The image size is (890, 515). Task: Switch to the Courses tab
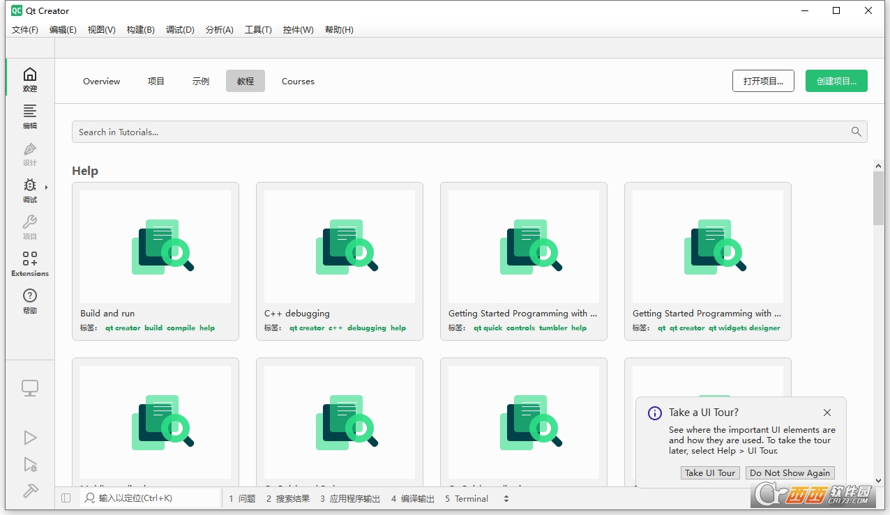[298, 81]
